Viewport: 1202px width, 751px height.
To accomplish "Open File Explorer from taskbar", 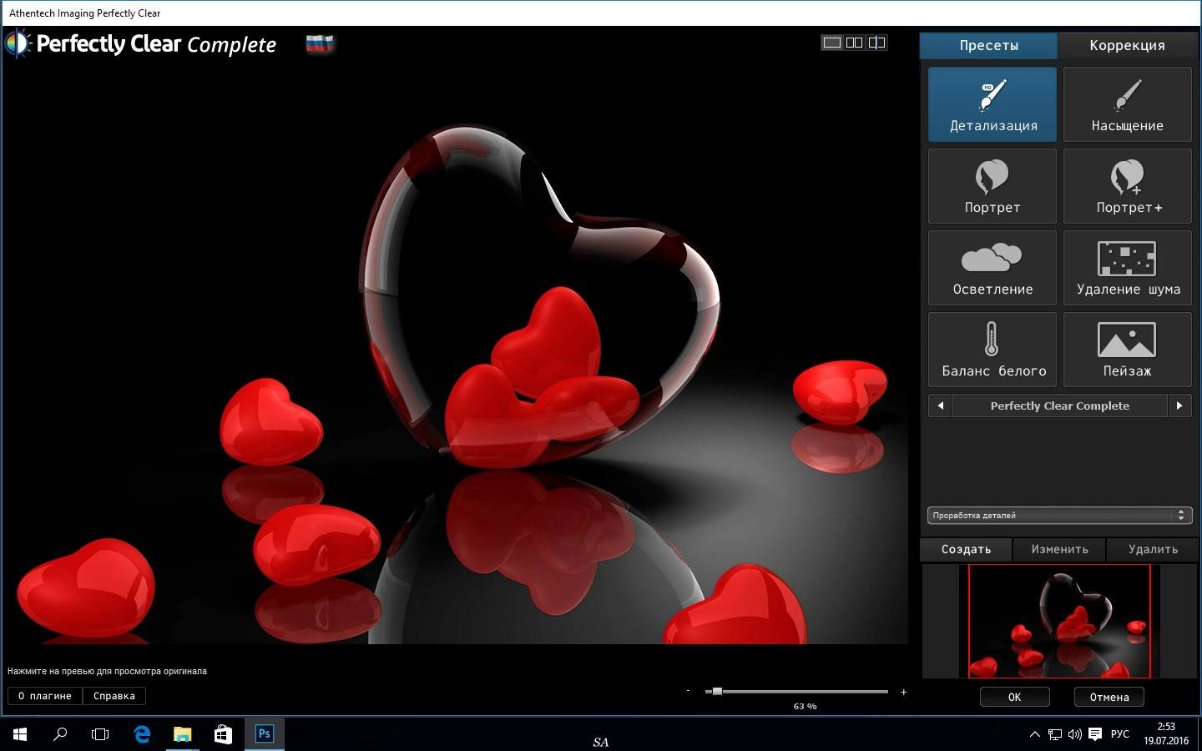I will click(182, 734).
